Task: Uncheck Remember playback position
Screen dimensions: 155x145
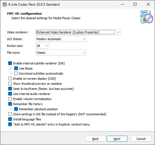Action: pos(16,109)
